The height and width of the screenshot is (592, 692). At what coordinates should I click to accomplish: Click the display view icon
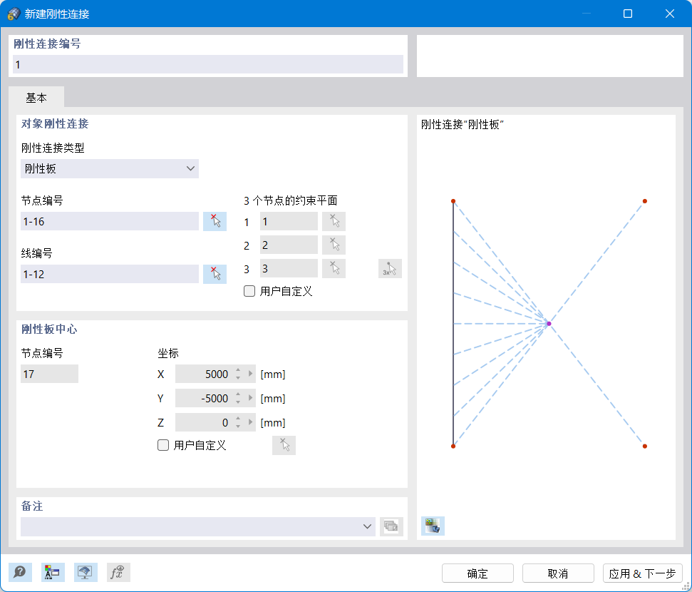pos(86,573)
